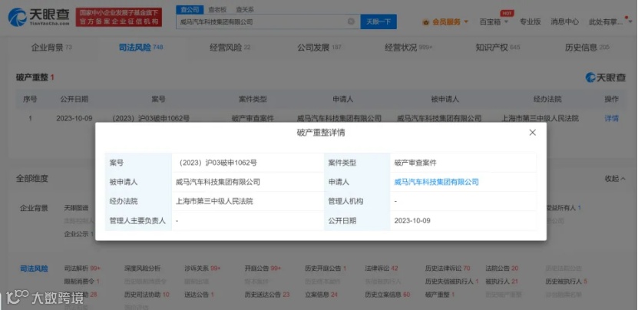This screenshot has width=638, height=310.
Task: Select the 查老板 search tab
Action: point(217,9)
